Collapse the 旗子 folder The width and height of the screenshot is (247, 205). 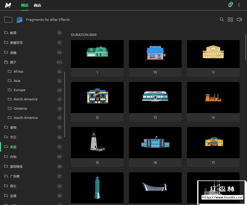click(x=13, y=62)
